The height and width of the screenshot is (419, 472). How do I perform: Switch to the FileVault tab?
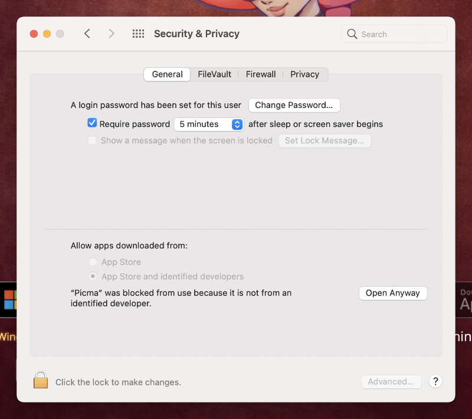tap(214, 74)
